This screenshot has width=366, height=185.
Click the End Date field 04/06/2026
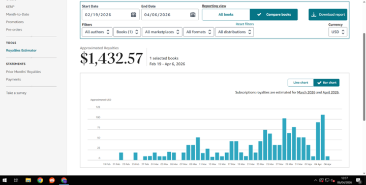(x=170, y=15)
